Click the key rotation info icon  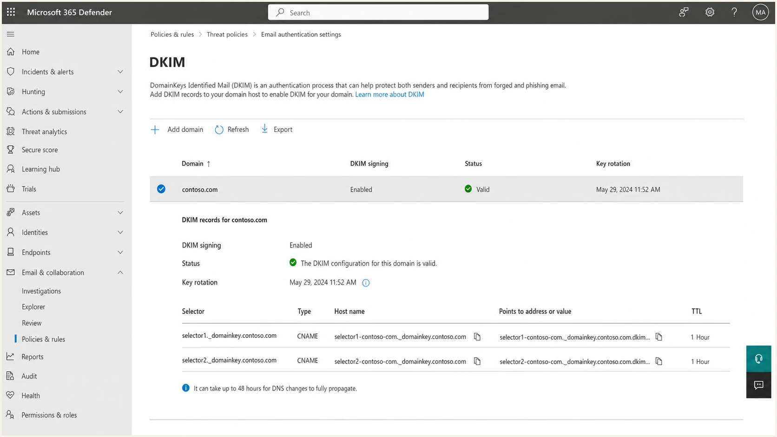(x=366, y=283)
